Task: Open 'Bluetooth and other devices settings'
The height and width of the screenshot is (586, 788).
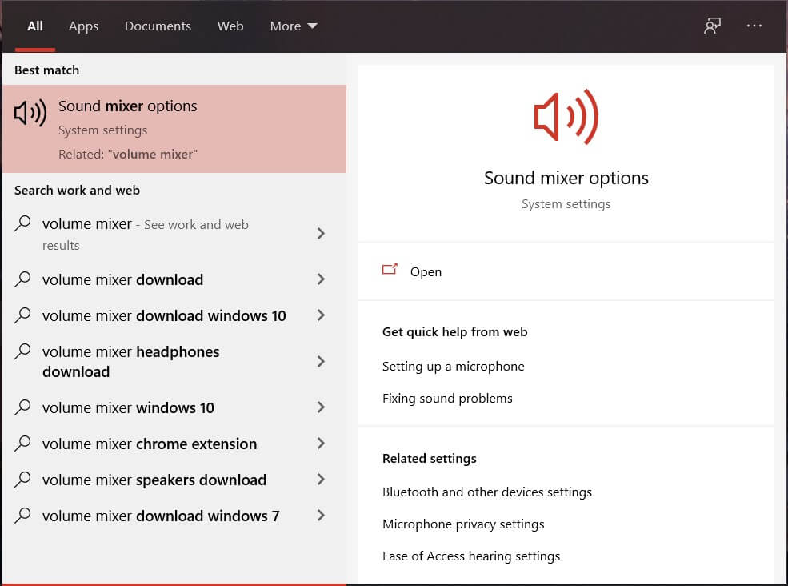Action: [487, 492]
